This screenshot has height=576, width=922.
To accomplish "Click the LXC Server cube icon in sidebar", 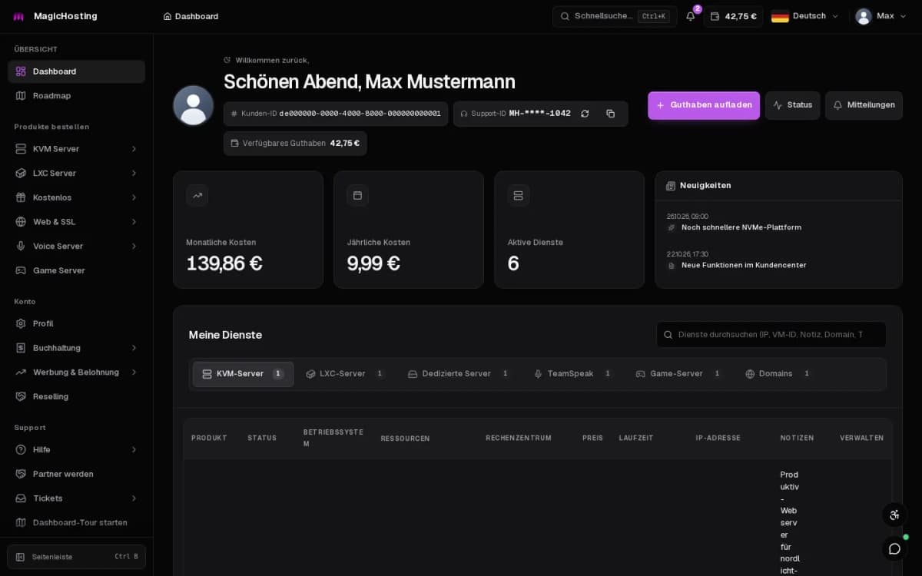I will [21, 174].
